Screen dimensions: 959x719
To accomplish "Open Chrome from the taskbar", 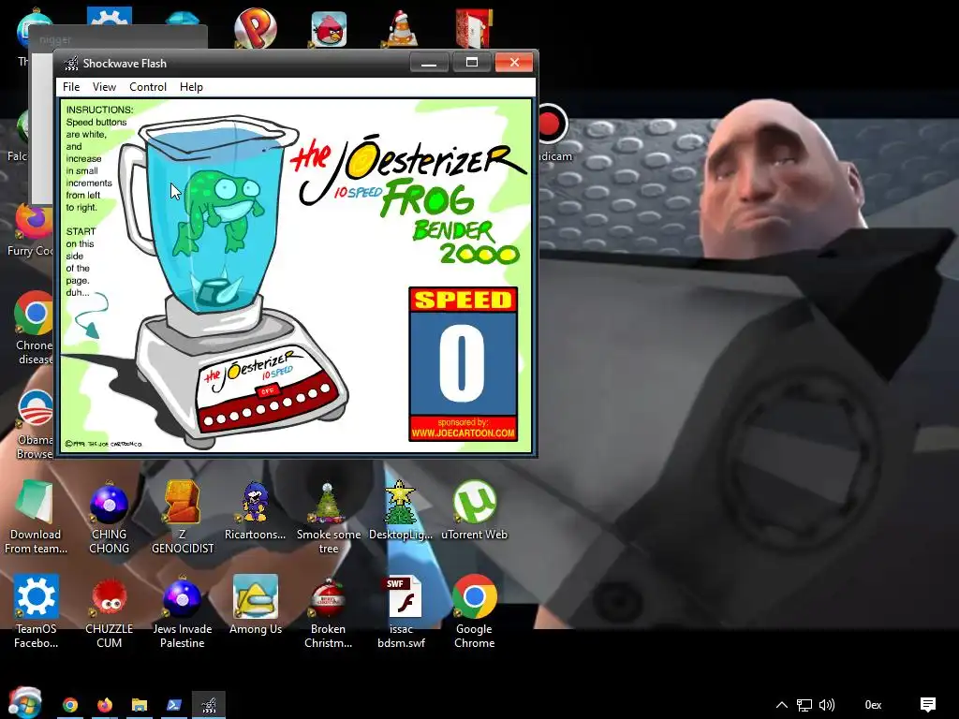I will (70, 705).
